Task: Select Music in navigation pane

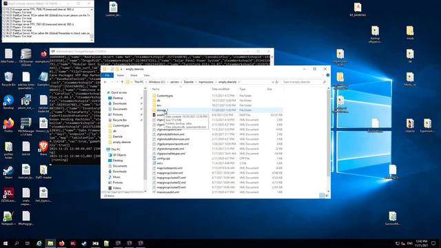Action: (116, 177)
